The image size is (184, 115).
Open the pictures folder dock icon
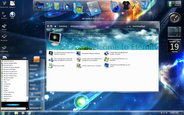78,8
